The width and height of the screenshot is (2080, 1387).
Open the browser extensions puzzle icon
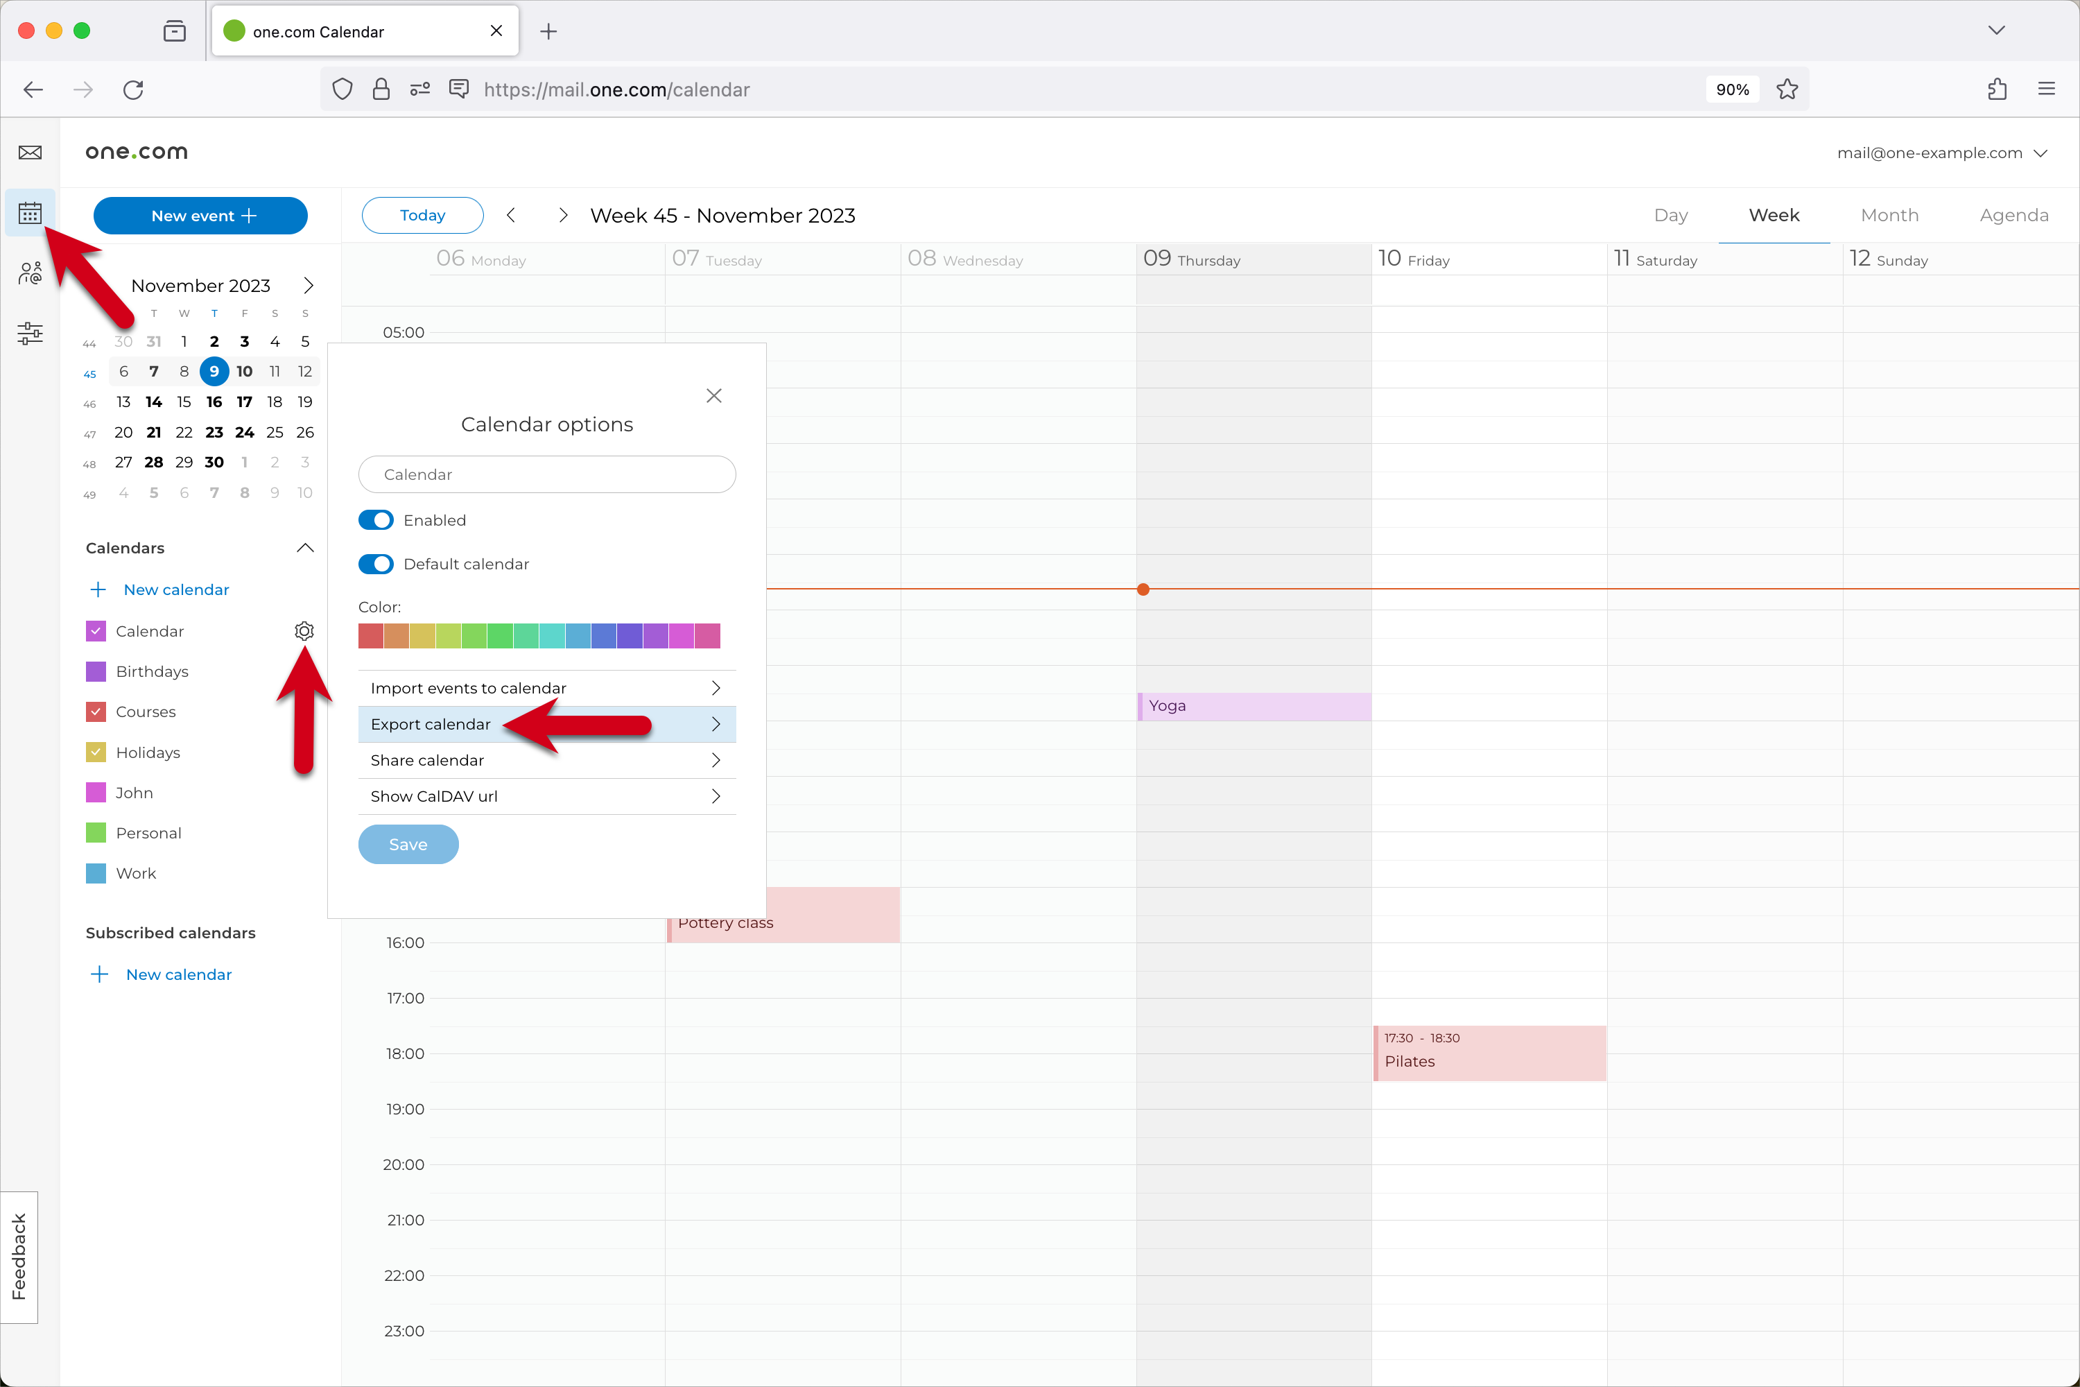pyautogui.click(x=1996, y=89)
